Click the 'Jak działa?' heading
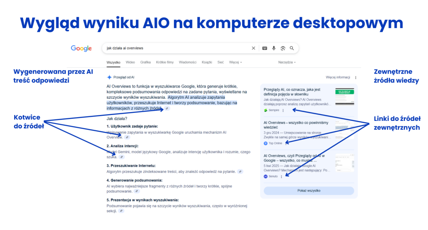428x230 pixels. pyautogui.click(x=117, y=118)
